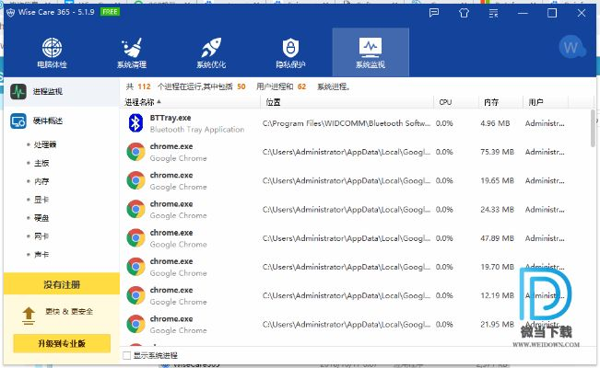Screen dimensions: 600x368
Task: Select the BTTray.exe Bluetooth process row
Action: pos(356,123)
